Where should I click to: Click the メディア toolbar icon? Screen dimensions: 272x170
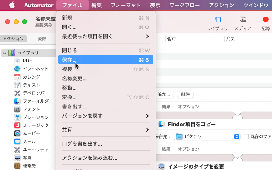[243, 20]
